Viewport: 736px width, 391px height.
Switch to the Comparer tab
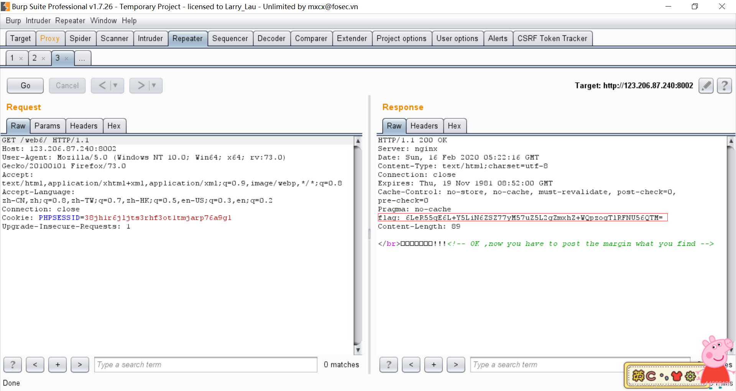311,38
